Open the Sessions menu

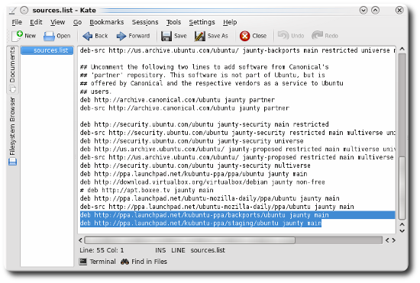point(145,22)
